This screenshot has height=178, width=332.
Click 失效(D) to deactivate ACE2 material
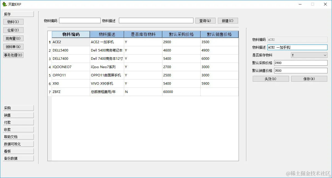tap(270, 79)
